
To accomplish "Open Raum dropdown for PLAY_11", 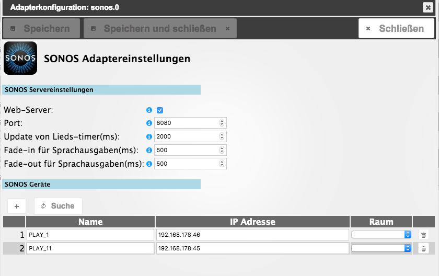I will [381, 248].
